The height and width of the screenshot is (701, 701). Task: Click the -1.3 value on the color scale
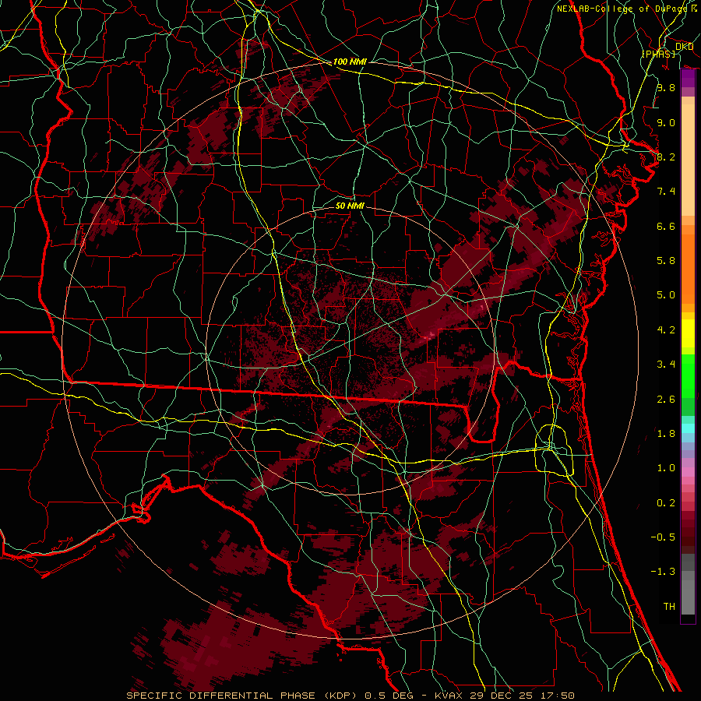[663, 572]
